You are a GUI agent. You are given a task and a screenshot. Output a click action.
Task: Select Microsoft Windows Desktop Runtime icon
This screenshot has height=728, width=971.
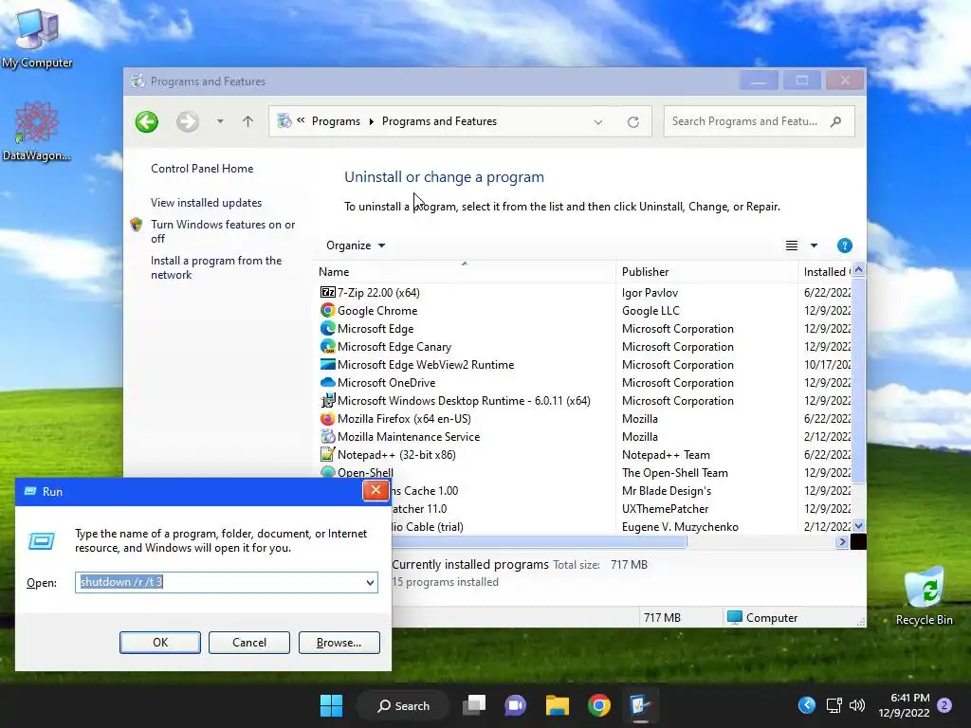click(327, 400)
